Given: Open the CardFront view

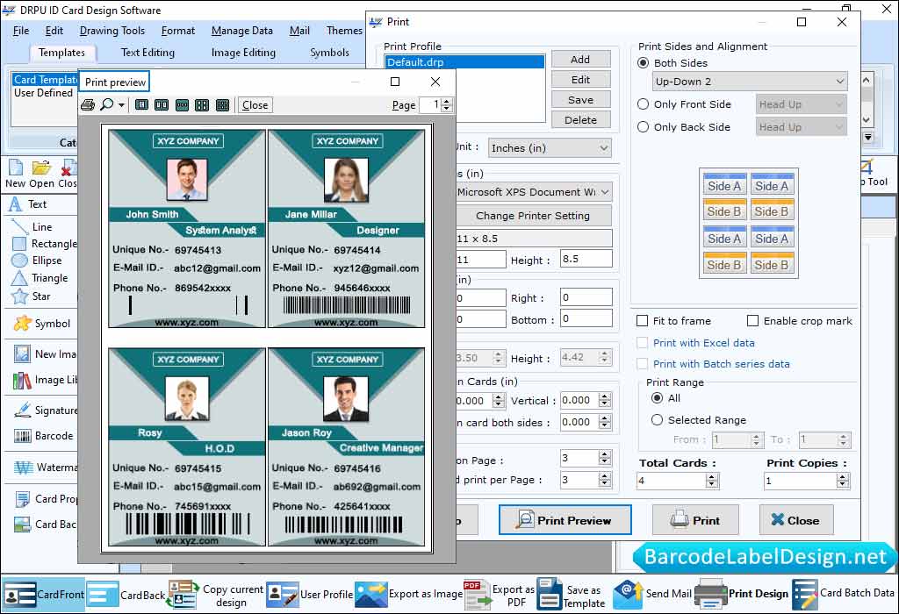Looking at the screenshot, I should [x=43, y=595].
